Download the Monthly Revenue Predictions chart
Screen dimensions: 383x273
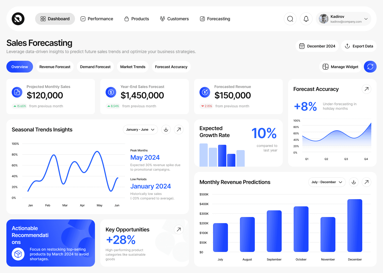click(x=354, y=182)
